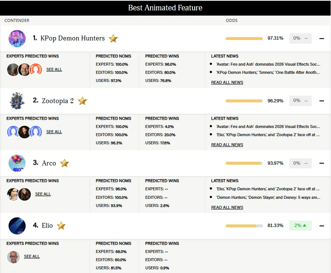The image size is (331, 273).
Task: Click the 0% change badge for Arco
Action: [300, 163]
